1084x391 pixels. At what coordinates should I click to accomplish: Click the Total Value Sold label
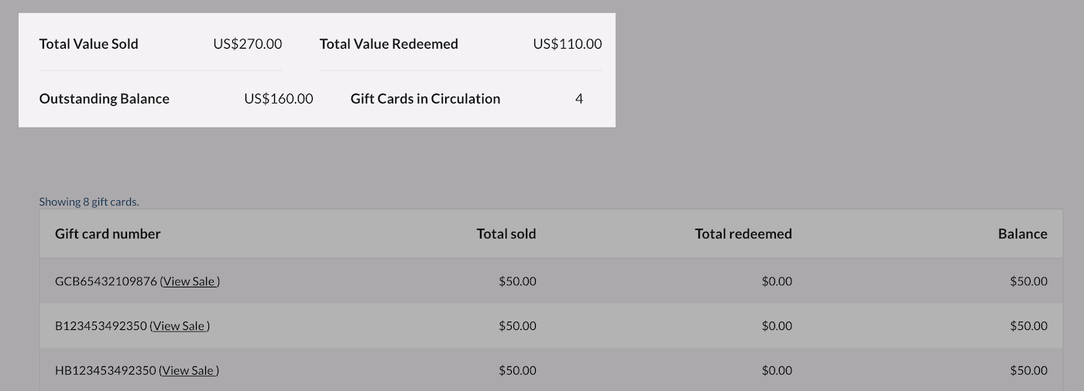pyautogui.click(x=88, y=44)
